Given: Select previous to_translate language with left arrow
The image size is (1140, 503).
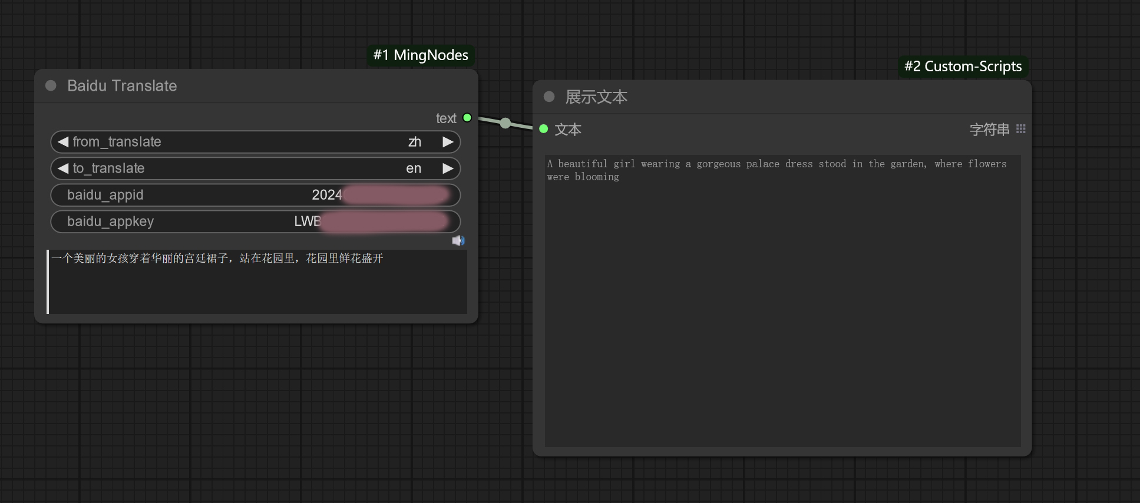Looking at the screenshot, I should [x=63, y=168].
